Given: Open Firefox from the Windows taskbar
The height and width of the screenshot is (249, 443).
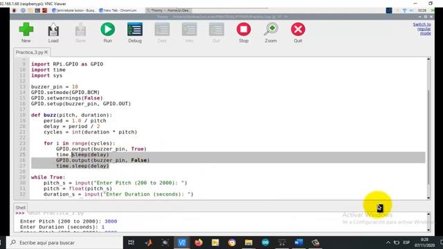Looking at the screenshot, I should (199, 243).
